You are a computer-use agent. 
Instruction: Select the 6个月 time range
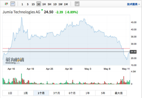coord(72,93)
